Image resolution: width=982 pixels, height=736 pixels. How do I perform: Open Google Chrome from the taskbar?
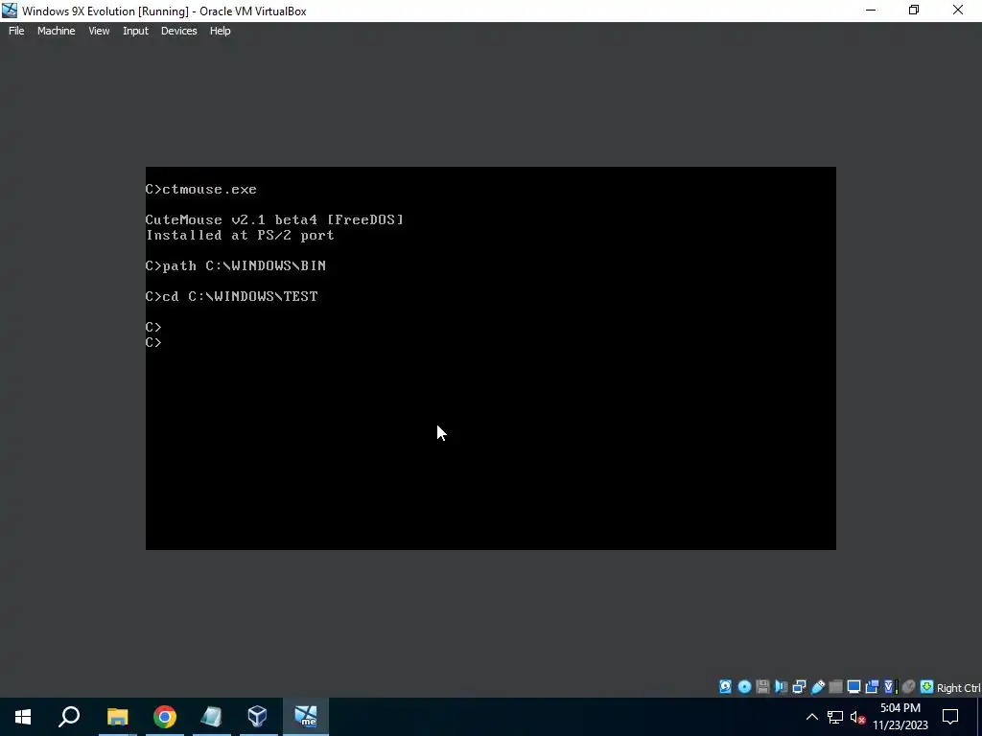(x=164, y=717)
